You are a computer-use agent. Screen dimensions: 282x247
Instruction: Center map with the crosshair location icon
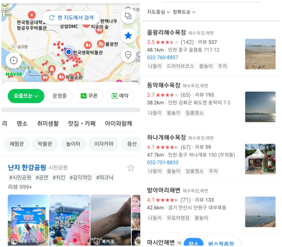pos(14,61)
